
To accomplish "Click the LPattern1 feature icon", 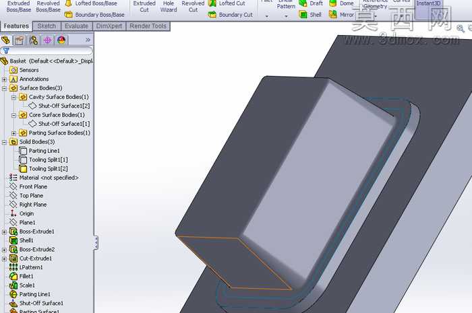I will (x=13, y=267).
